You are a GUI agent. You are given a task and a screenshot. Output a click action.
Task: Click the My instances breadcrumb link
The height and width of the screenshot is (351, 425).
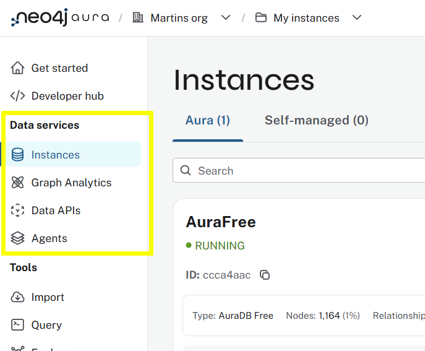(x=306, y=18)
